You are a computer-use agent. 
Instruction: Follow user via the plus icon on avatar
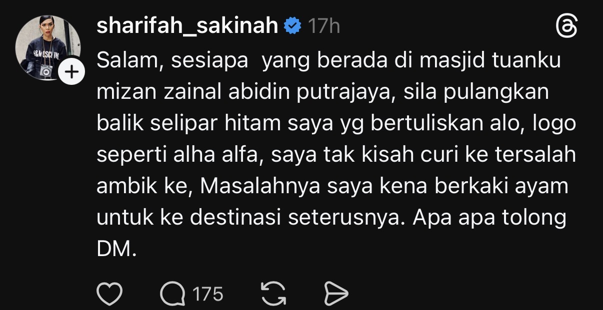click(72, 72)
